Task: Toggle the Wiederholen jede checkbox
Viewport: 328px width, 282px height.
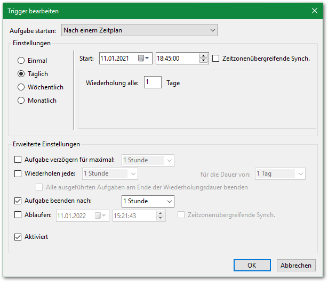Action: click(x=18, y=173)
